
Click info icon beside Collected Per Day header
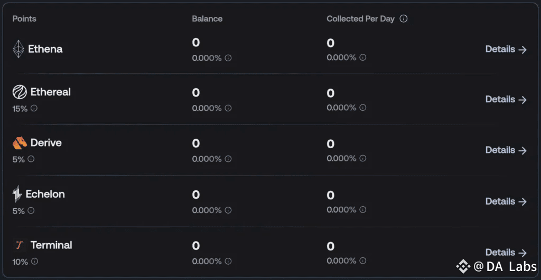[x=403, y=18]
